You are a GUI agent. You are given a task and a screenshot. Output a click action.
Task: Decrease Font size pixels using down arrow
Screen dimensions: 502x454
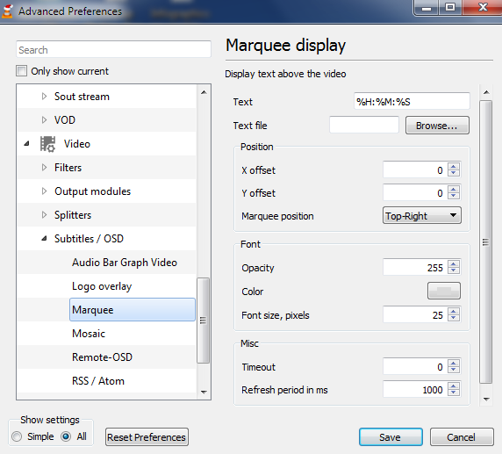point(454,318)
